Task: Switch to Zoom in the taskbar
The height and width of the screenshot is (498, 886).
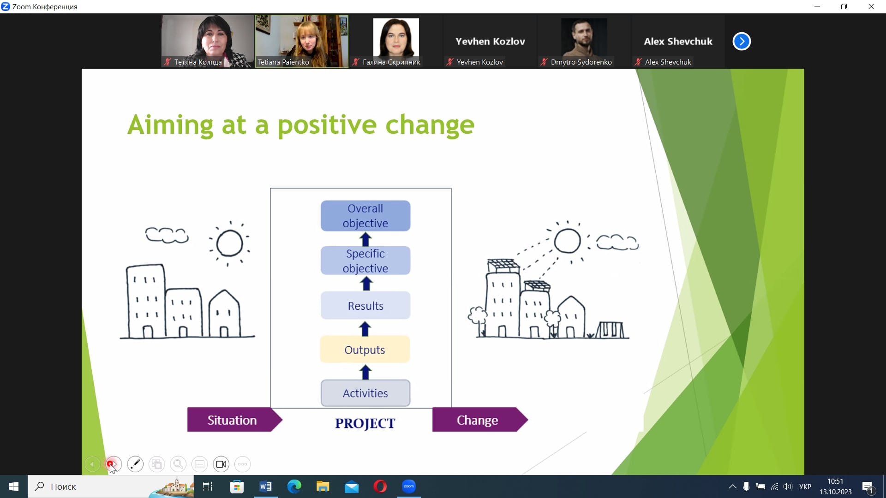Action: point(409,486)
